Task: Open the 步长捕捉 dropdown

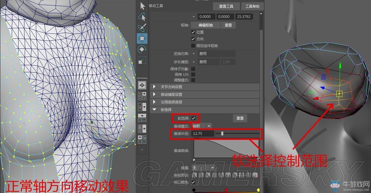Action: click(x=194, y=62)
